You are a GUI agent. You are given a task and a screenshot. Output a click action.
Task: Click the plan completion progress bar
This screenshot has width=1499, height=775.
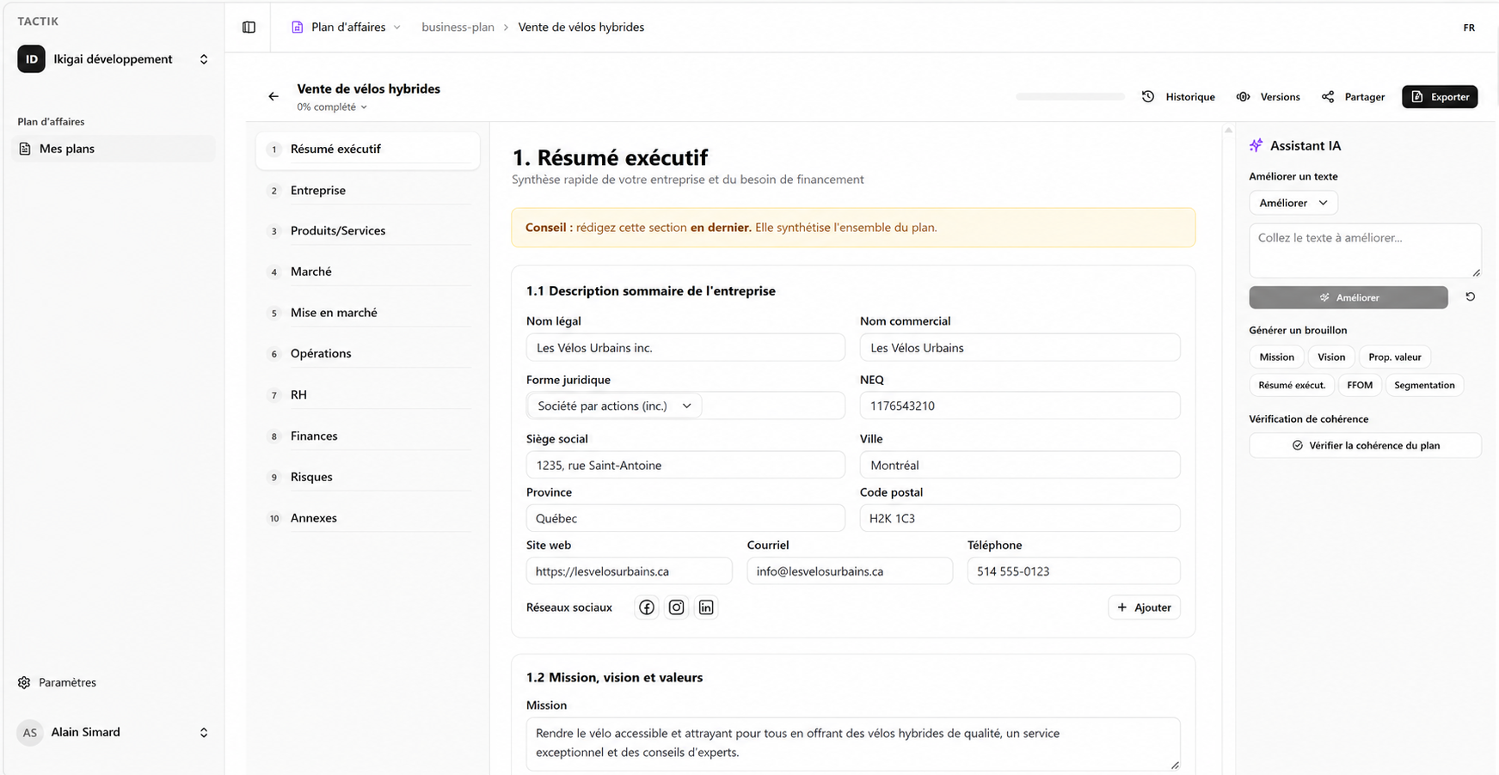click(1070, 97)
